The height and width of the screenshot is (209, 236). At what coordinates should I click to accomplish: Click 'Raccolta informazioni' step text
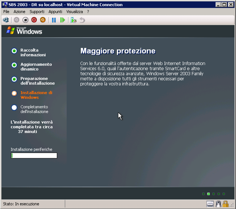point(33,52)
